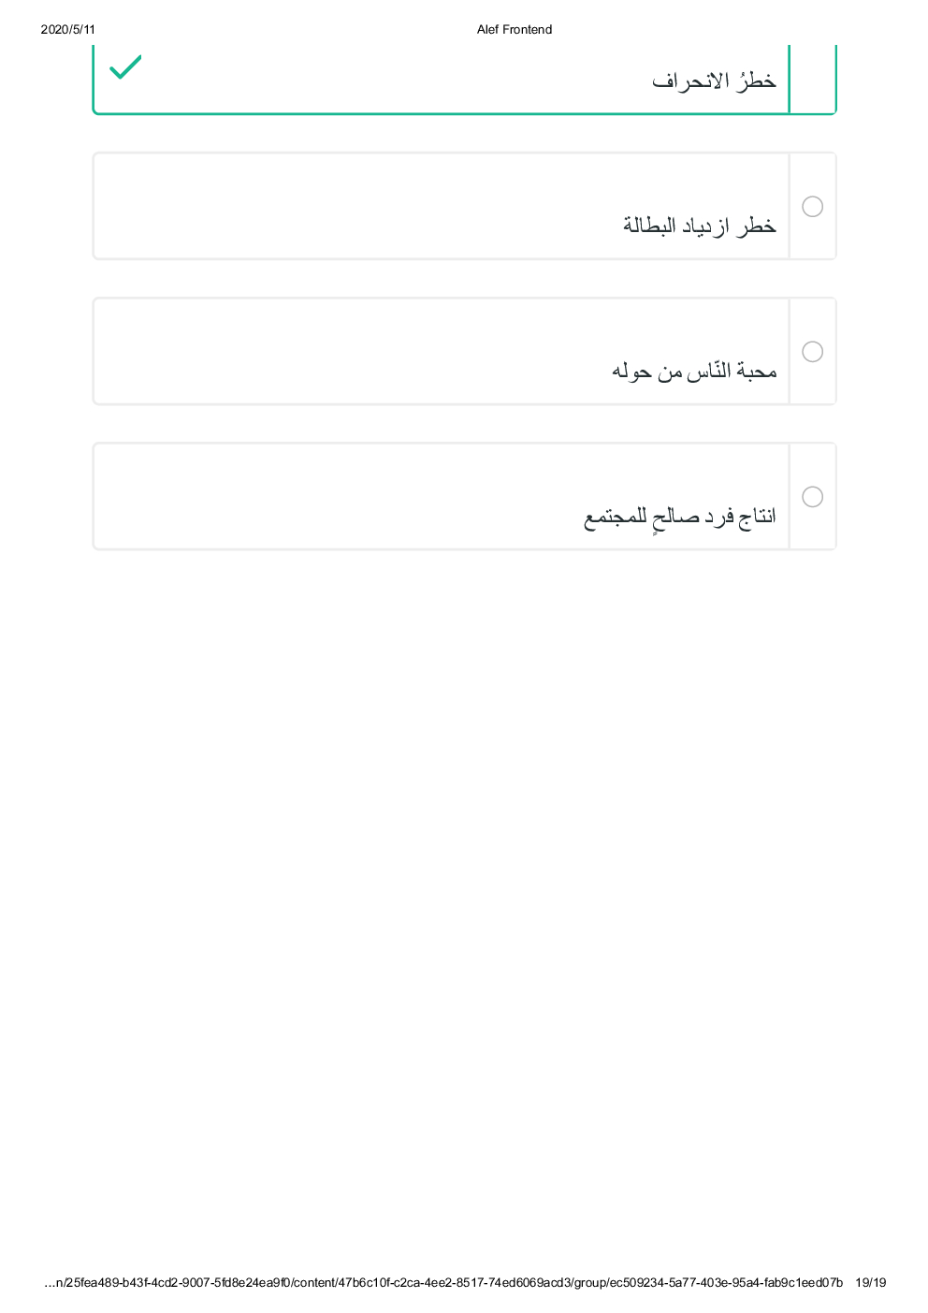Viewport: 928px width, 1313px height.
Task: Click the word 'النّاس' in the third answer
Action: click(708, 372)
